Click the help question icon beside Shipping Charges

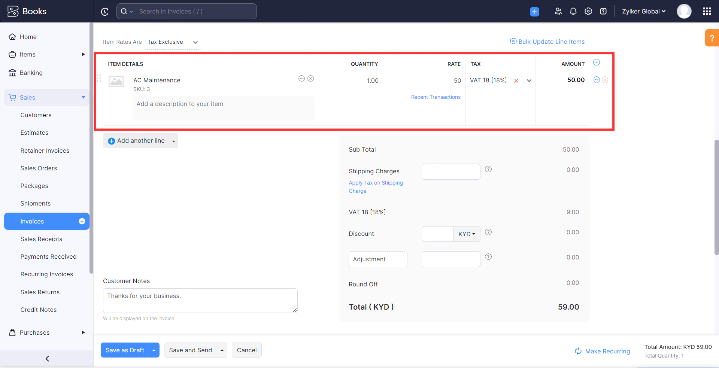pyautogui.click(x=488, y=169)
